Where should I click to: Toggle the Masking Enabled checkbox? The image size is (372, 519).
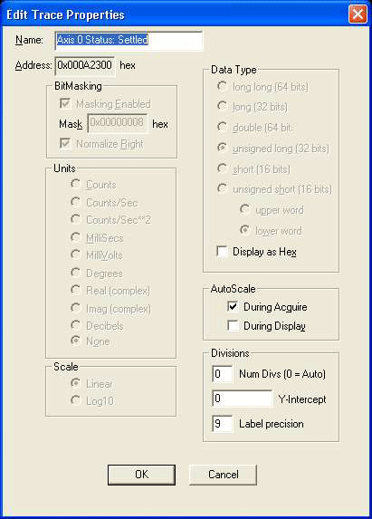point(65,103)
